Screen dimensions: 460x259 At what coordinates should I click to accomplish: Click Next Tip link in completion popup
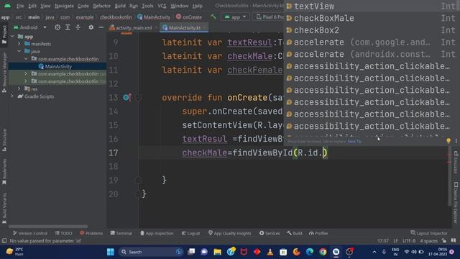[x=354, y=142]
